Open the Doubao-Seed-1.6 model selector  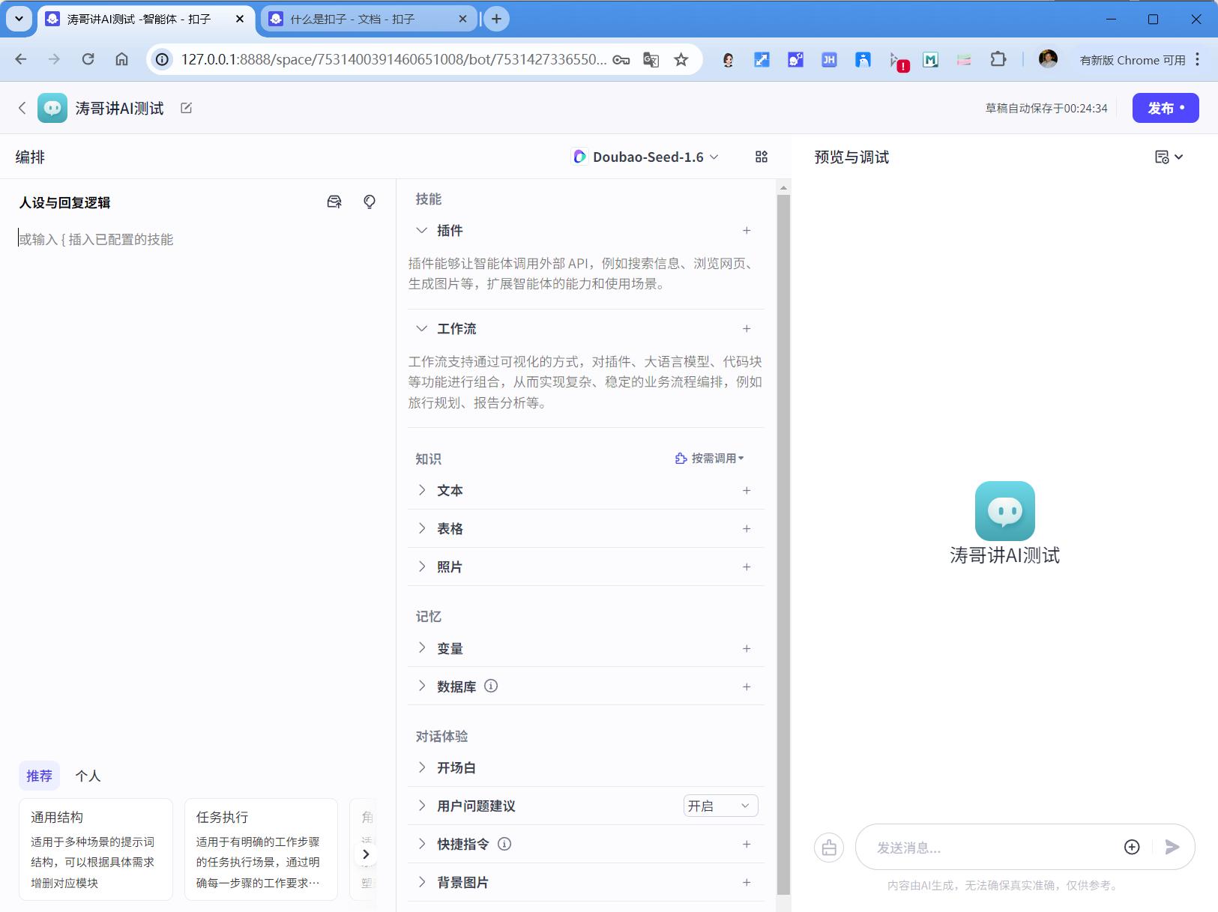click(x=646, y=157)
